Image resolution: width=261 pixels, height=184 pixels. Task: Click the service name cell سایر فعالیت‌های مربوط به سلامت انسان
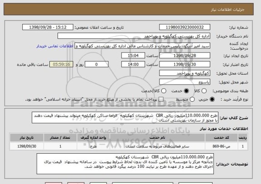(157, 146)
